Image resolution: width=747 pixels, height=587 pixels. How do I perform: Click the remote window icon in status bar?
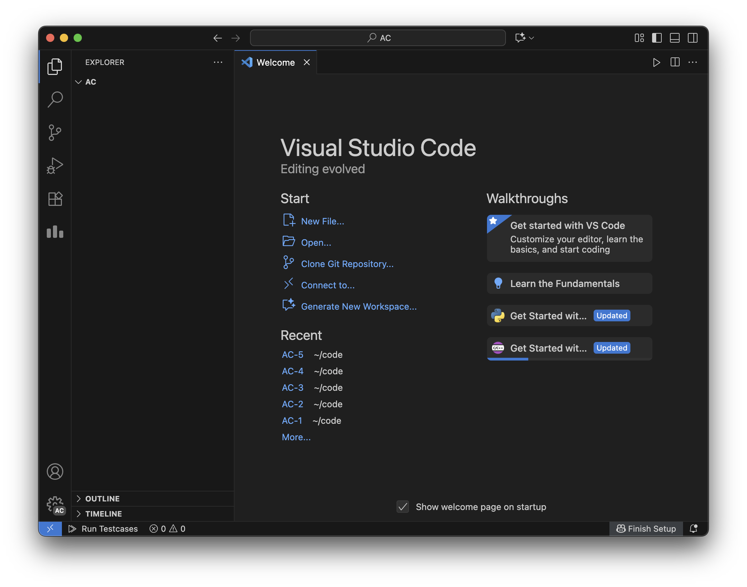click(x=50, y=529)
